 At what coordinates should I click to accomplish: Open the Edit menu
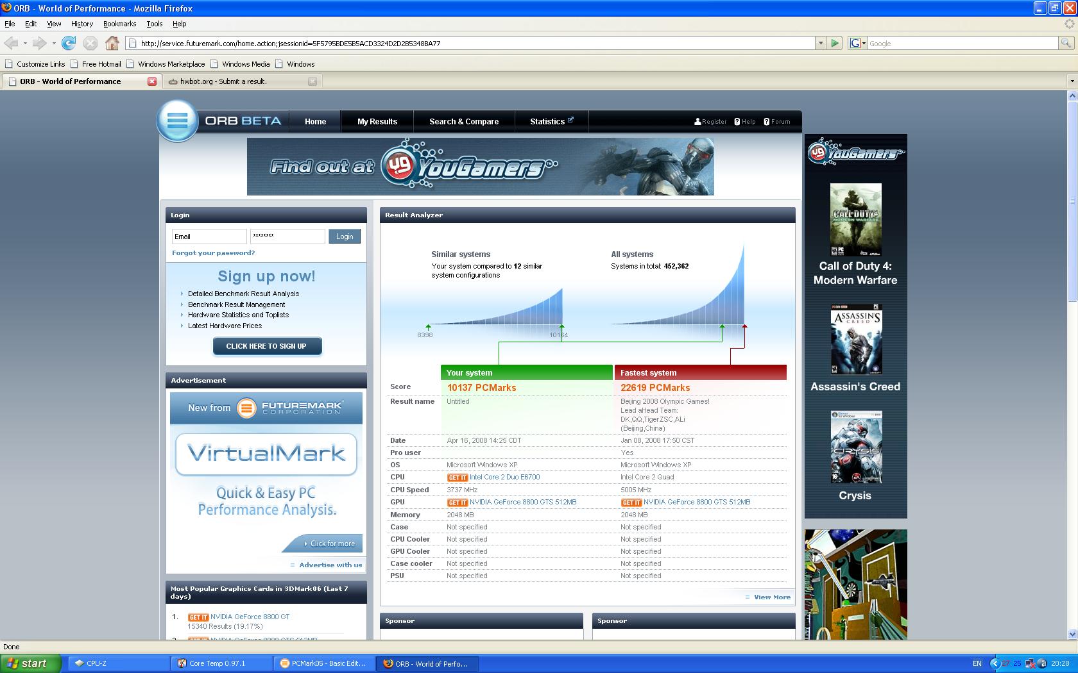pyautogui.click(x=31, y=24)
